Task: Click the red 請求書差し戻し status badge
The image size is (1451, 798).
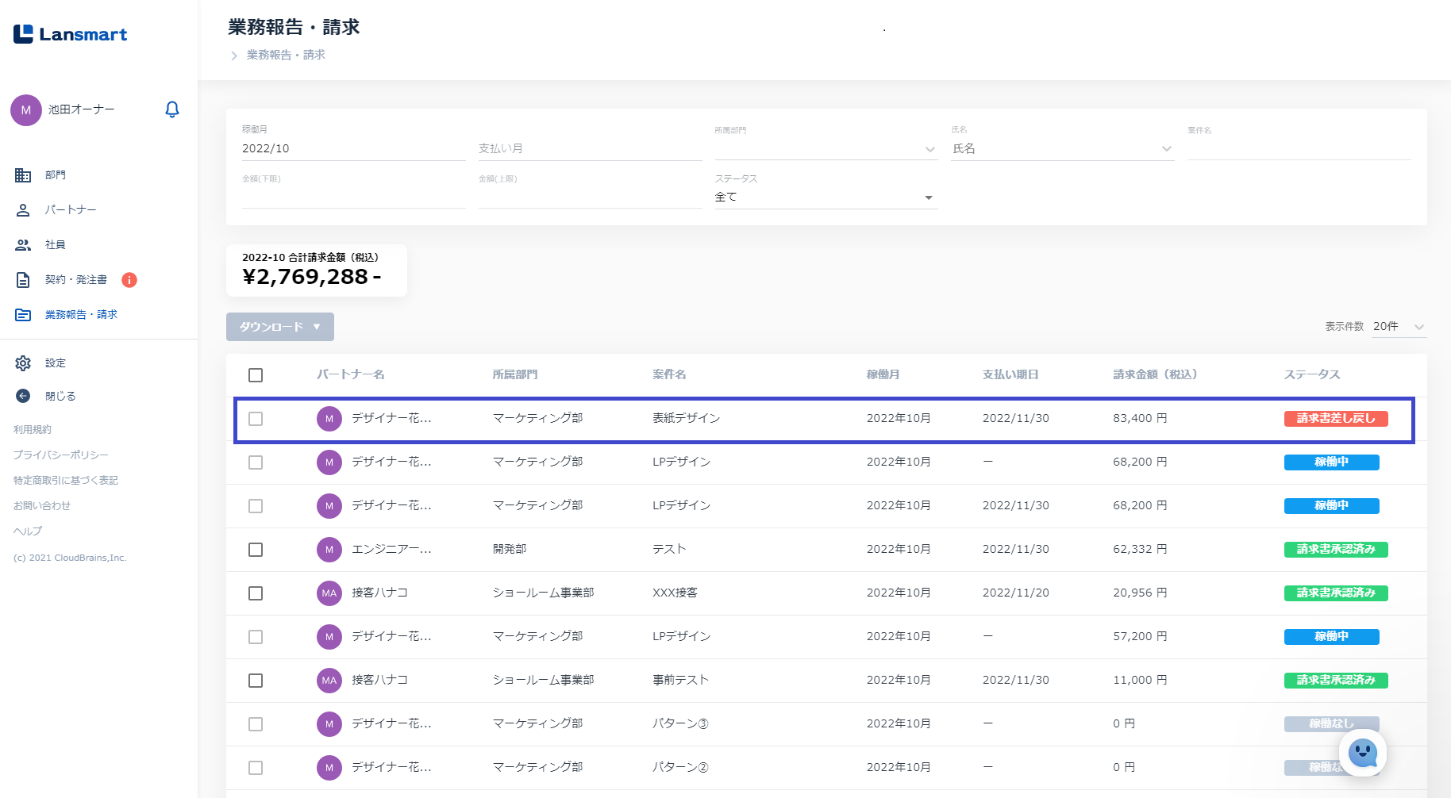Action: [1335, 419]
